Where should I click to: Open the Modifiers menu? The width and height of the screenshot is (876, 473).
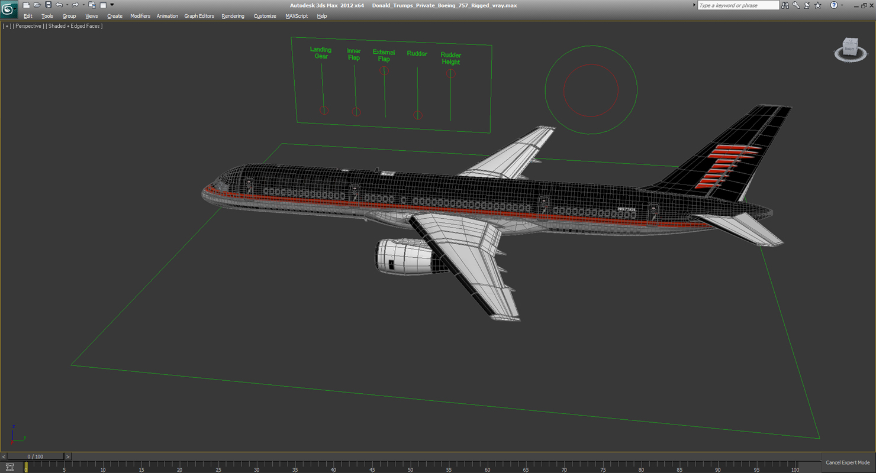(140, 16)
